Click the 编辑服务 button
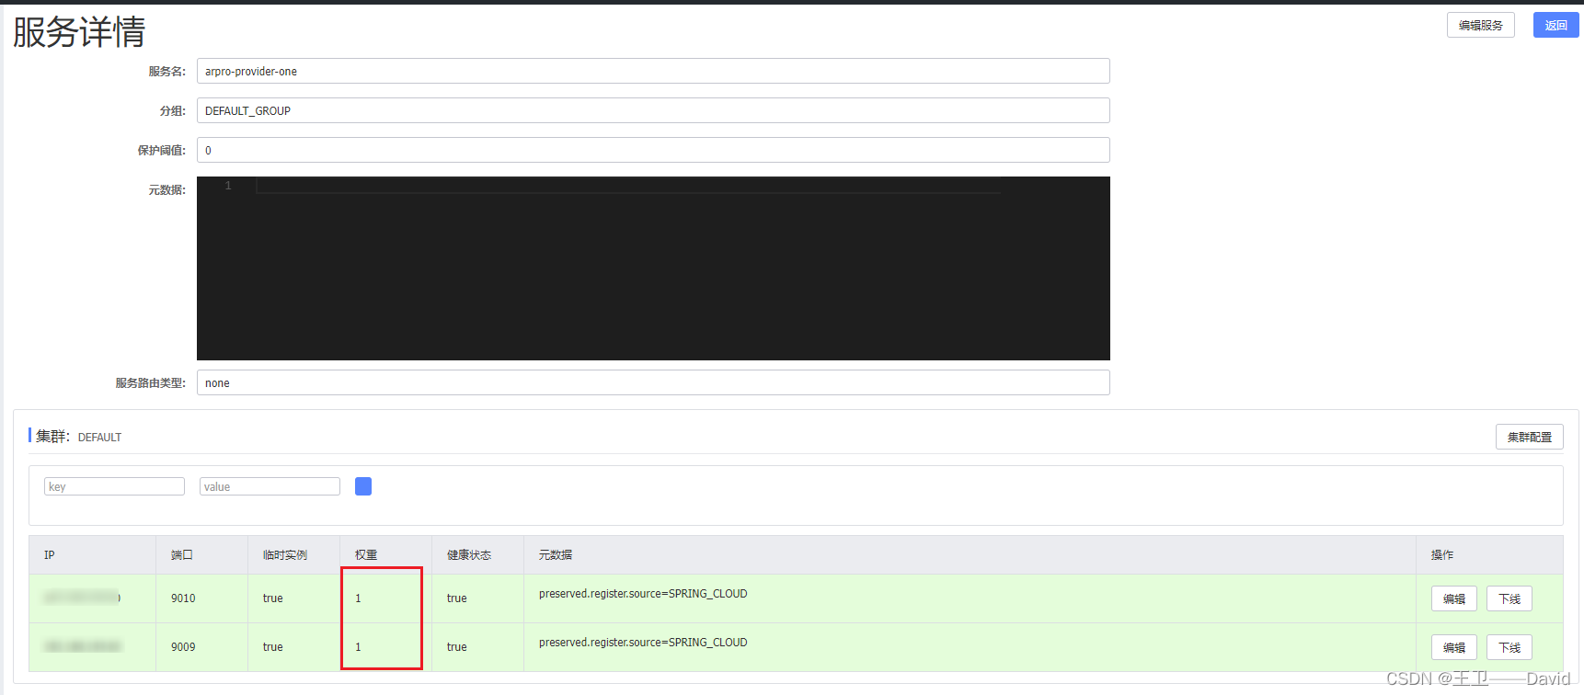This screenshot has width=1584, height=695. (x=1480, y=26)
